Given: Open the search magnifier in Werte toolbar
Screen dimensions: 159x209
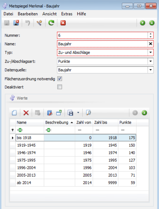Looking at the screenshot, I should [88, 113].
